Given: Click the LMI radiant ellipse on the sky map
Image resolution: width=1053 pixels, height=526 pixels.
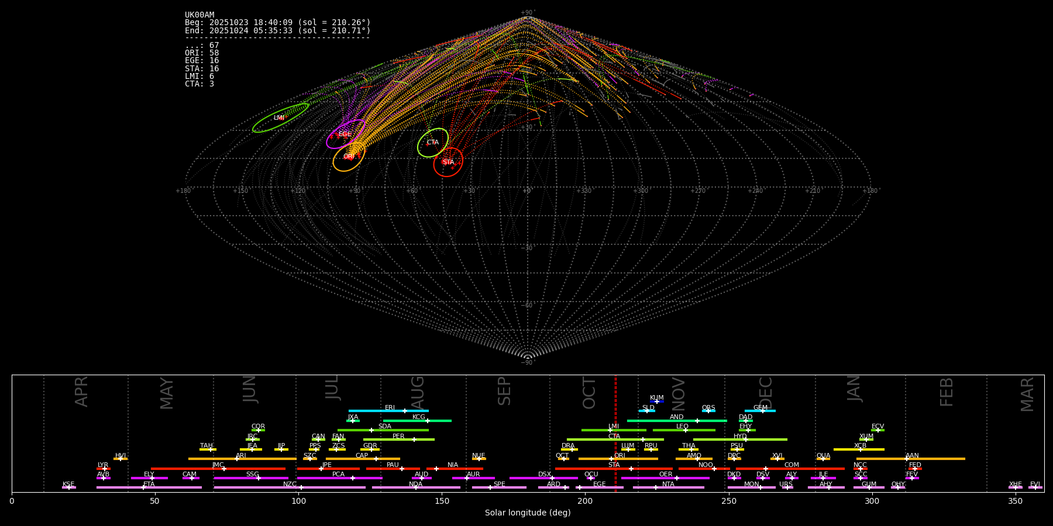Looking at the screenshot, I should pyautogui.click(x=281, y=118).
